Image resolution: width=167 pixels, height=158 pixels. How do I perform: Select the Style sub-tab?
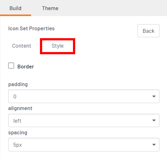pos(58,46)
